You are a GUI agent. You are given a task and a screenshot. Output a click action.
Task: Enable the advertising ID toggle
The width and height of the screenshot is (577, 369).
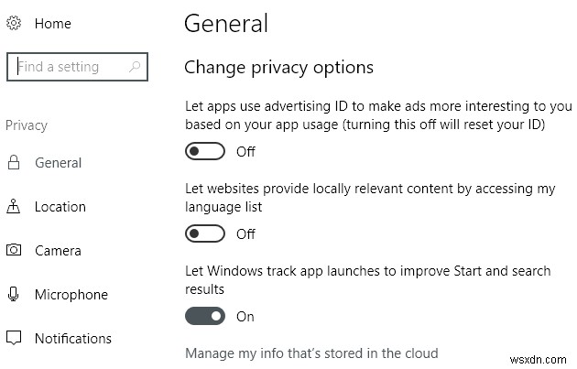(x=205, y=151)
